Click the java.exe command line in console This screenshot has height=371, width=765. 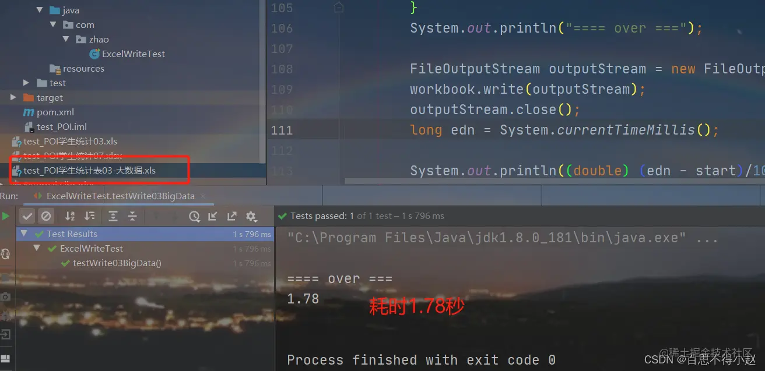pos(503,238)
